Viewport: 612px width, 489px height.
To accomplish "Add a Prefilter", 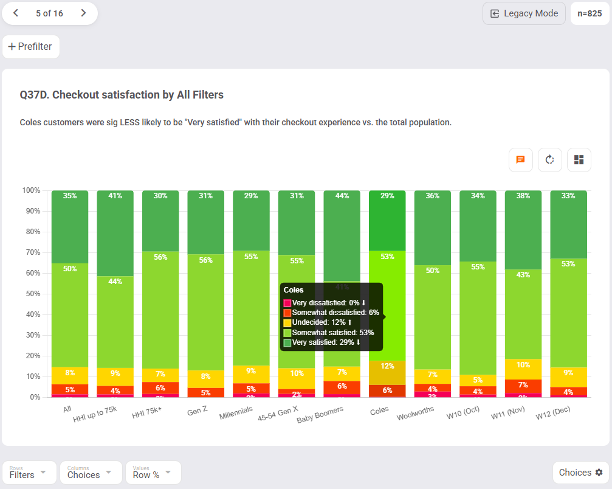I will 31,46.
